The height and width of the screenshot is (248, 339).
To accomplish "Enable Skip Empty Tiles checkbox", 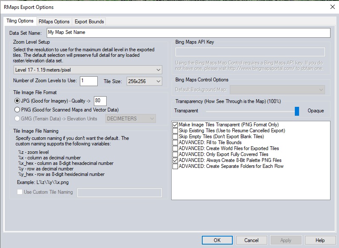I will coord(175,137).
